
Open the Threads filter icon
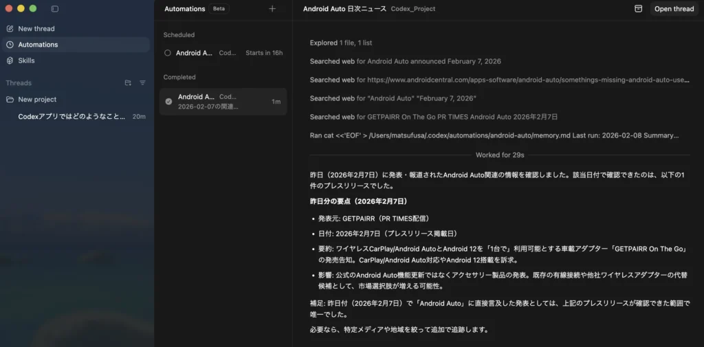pos(142,83)
